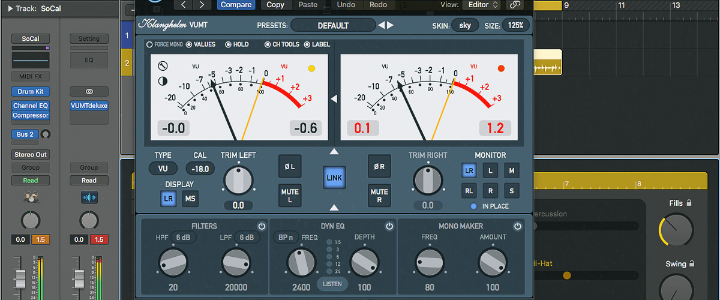
Task: Select previous preset with left triangle
Action: pos(381,25)
